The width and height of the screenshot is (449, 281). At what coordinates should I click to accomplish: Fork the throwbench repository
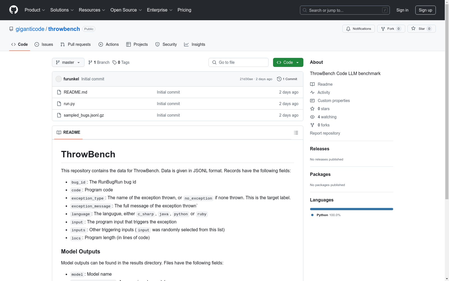coord(391,29)
